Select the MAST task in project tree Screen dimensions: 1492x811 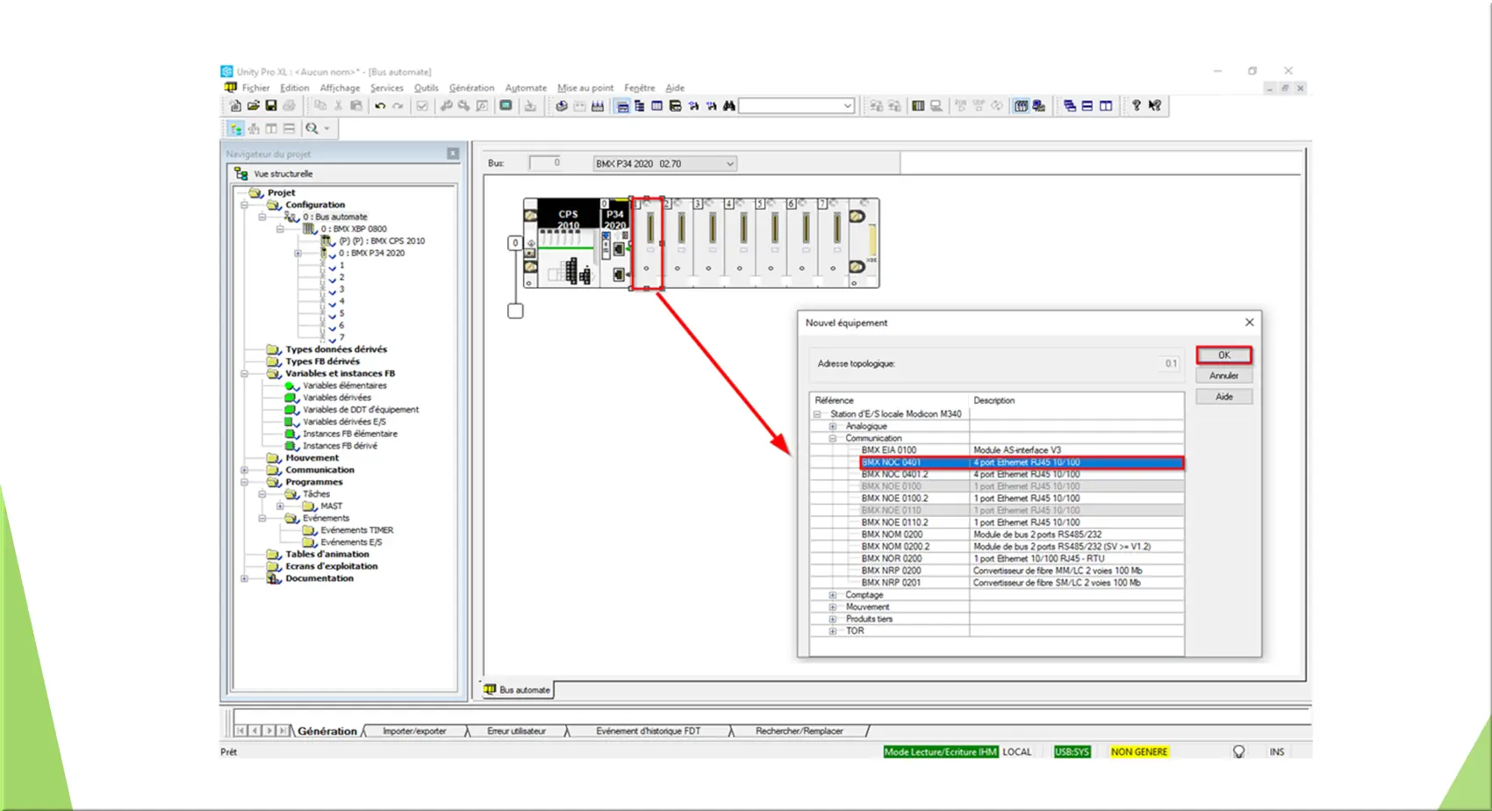point(331,506)
